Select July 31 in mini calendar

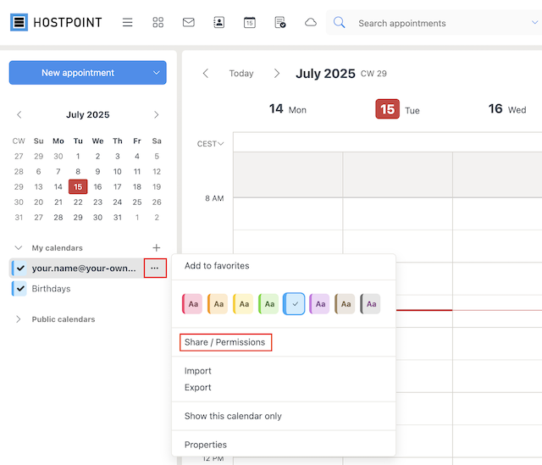point(117,217)
